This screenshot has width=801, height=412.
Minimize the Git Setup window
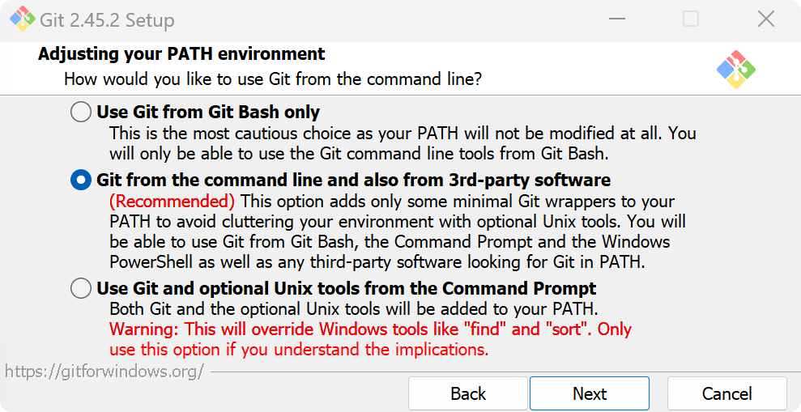pos(616,19)
